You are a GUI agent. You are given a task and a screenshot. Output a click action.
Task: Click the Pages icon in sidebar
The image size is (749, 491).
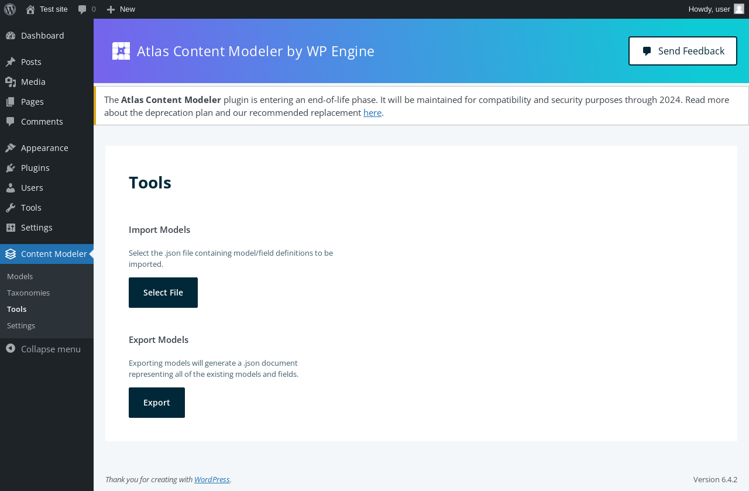[11, 102]
